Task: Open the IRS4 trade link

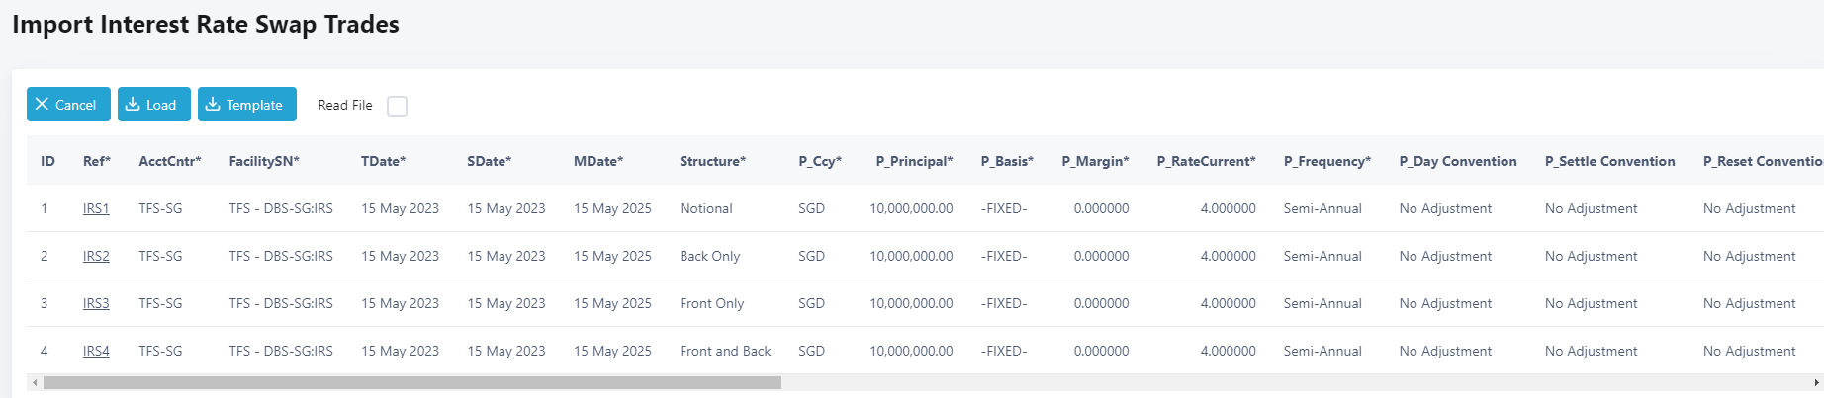Action: point(96,351)
